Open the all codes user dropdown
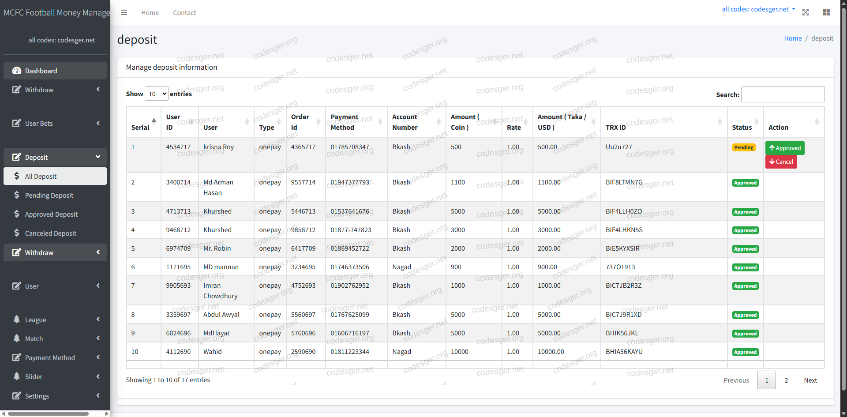 pos(758,9)
